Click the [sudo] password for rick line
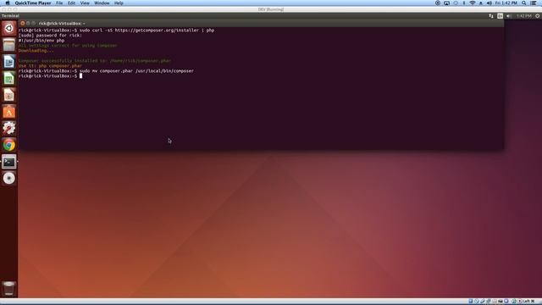This screenshot has height=305, width=542. pyautogui.click(x=50, y=36)
